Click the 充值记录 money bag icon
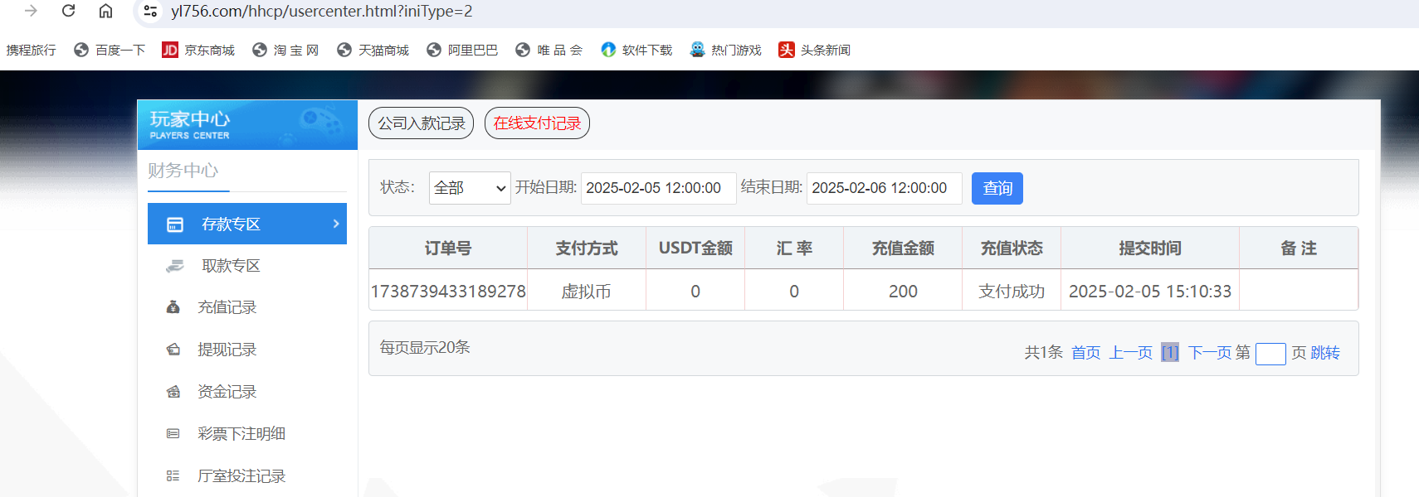This screenshot has width=1419, height=497. 173,307
